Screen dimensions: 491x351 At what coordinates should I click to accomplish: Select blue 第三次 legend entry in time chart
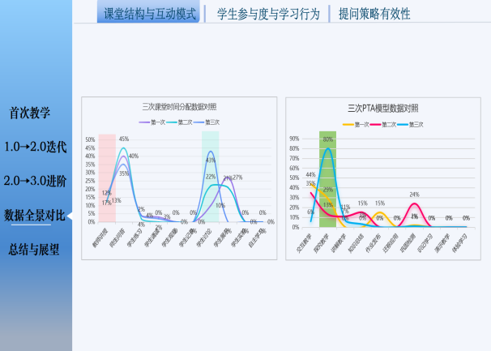[207, 122]
